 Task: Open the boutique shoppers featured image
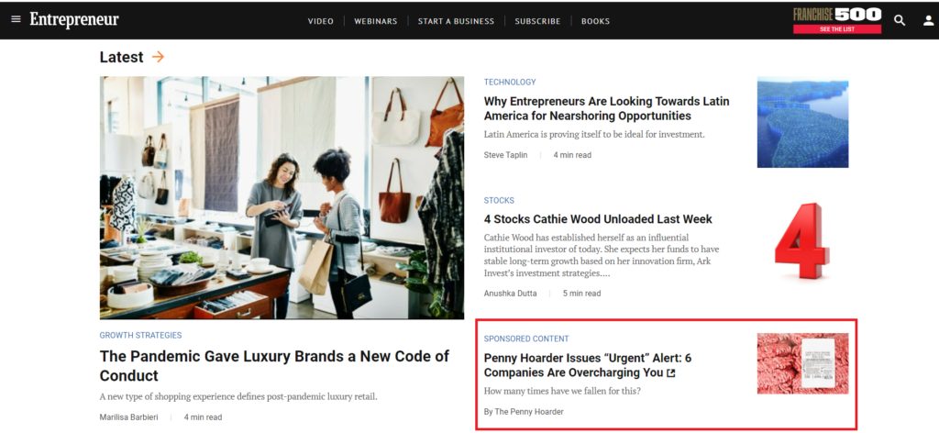282,197
